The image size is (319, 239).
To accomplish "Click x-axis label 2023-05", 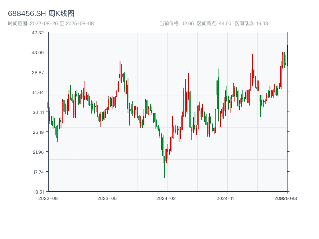I will tap(107, 198).
